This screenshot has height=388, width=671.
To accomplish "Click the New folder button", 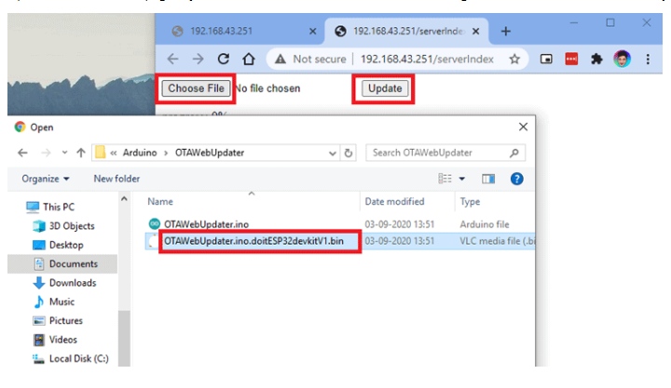I will coord(116,179).
